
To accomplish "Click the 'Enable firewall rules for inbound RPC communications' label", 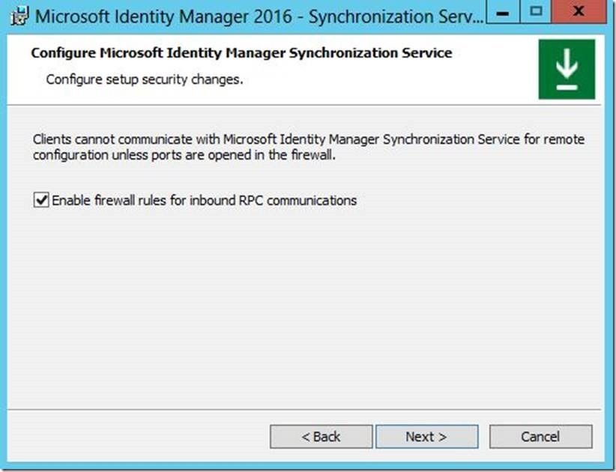I will (x=204, y=201).
